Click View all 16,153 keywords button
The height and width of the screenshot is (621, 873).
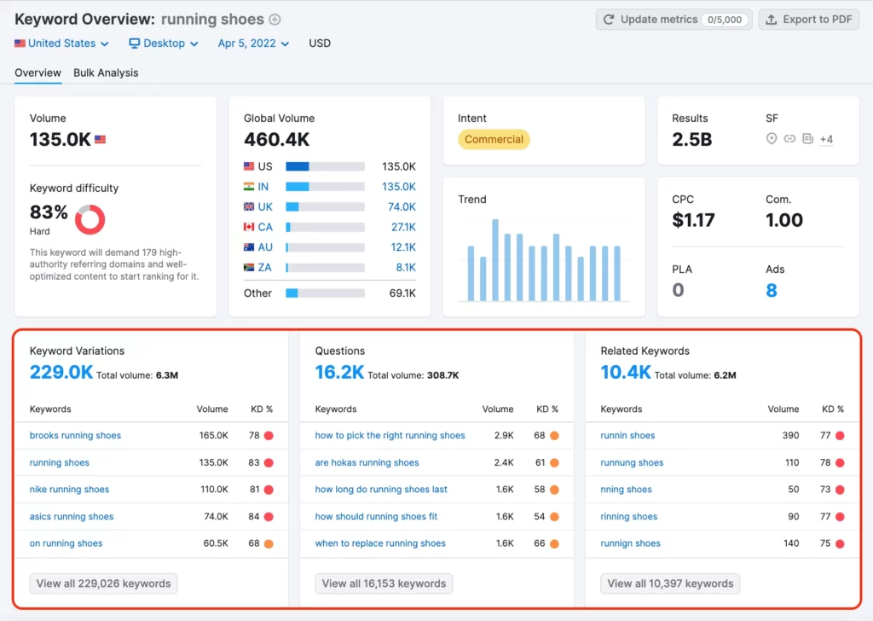coord(384,583)
